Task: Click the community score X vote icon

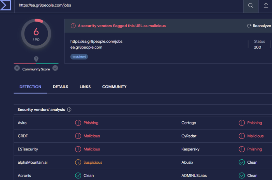Action: (17, 68)
